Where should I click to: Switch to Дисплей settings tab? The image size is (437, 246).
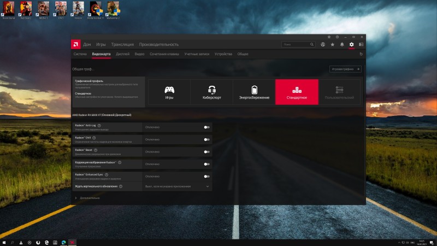(122, 54)
